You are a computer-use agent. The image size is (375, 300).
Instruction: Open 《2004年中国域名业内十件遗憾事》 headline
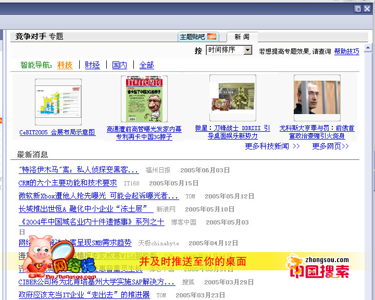click(91, 222)
